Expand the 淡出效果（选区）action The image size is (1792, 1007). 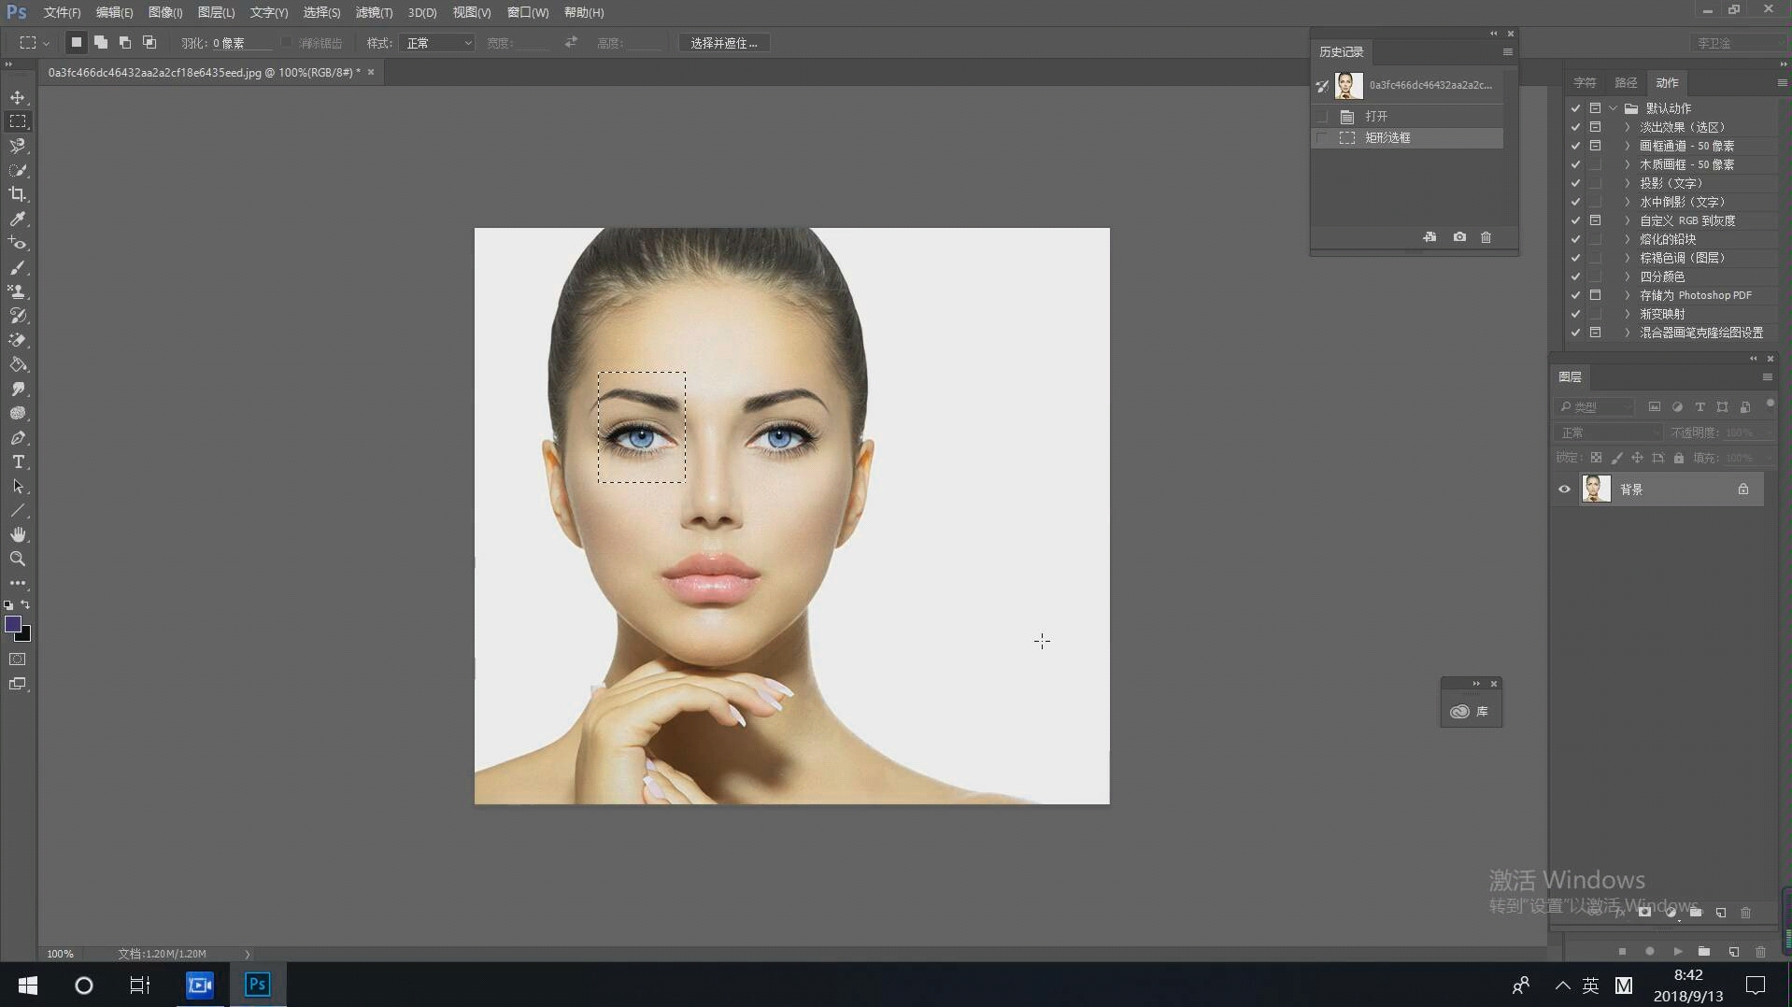pyautogui.click(x=1627, y=127)
